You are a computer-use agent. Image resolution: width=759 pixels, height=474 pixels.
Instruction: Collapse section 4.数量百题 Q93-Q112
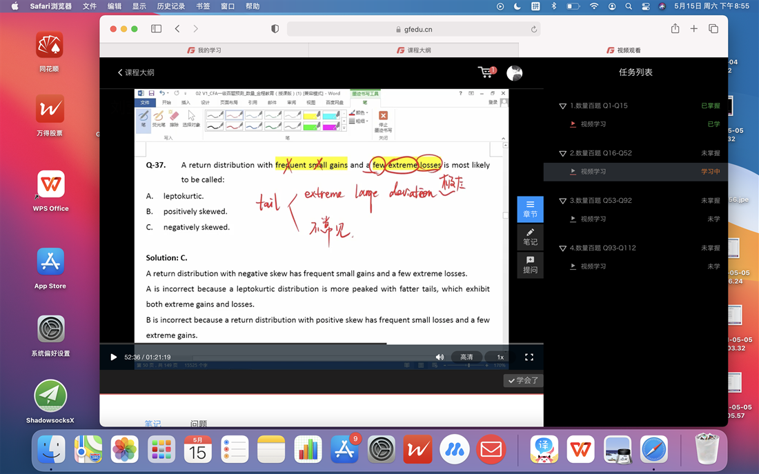click(562, 248)
